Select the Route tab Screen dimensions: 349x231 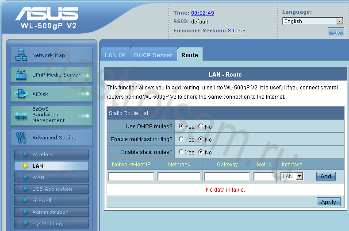tap(190, 55)
